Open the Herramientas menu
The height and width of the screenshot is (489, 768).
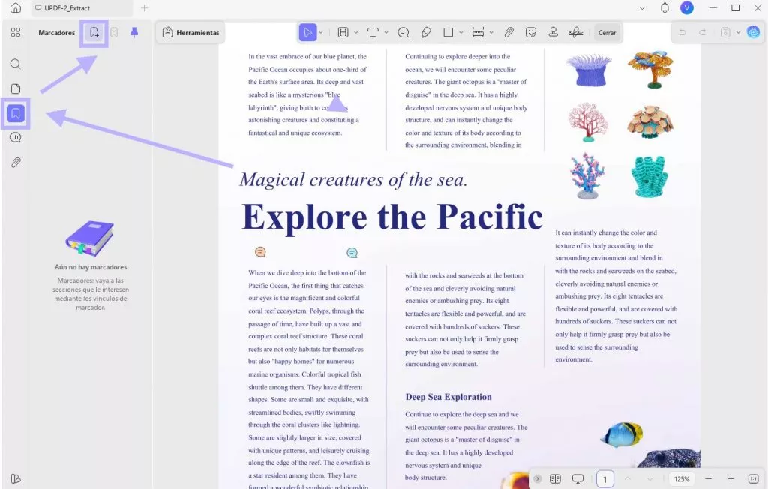[x=190, y=33]
